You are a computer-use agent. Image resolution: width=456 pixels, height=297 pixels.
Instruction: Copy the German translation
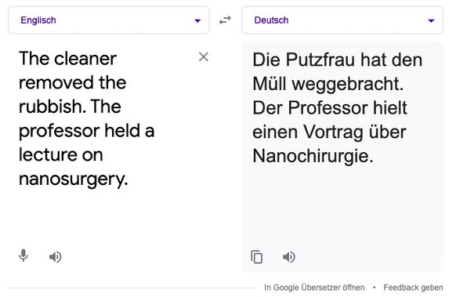tap(257, 257)
